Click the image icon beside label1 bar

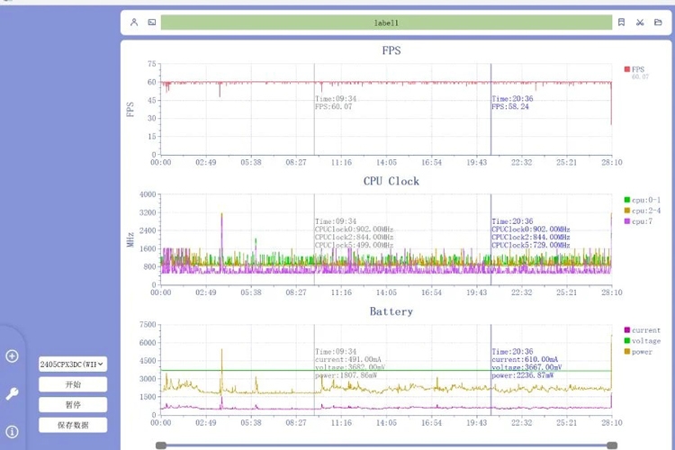coord(151,22)
